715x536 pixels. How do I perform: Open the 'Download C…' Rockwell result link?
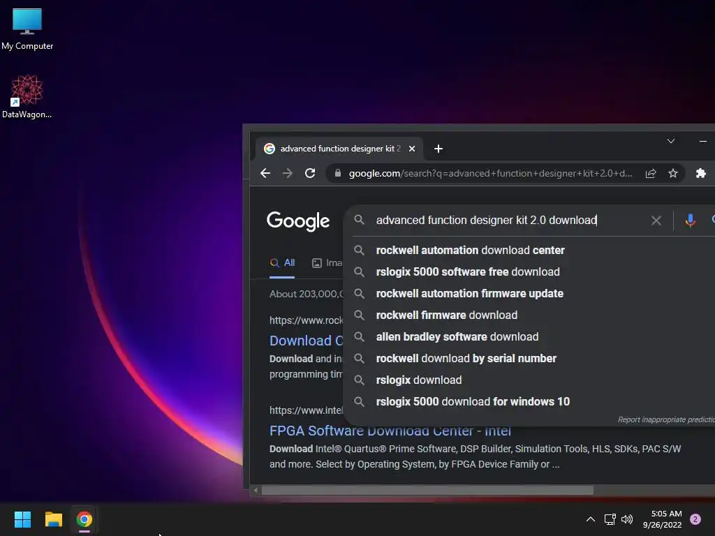(x=306, y=341)
